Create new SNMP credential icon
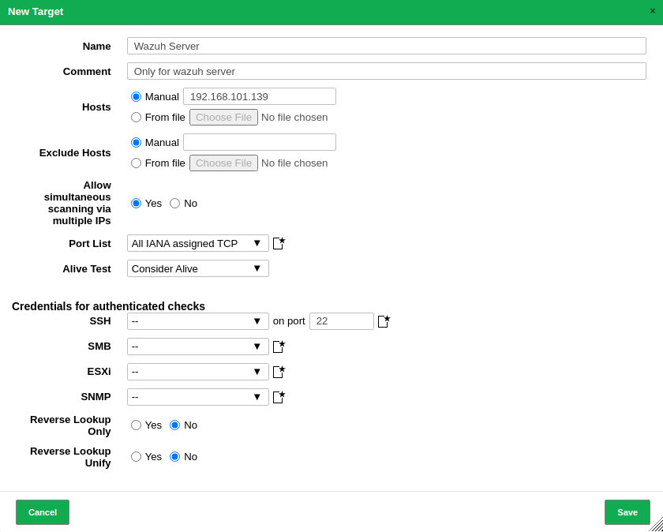663x532 pixels. pyautogui.click(x=279, y=397)
